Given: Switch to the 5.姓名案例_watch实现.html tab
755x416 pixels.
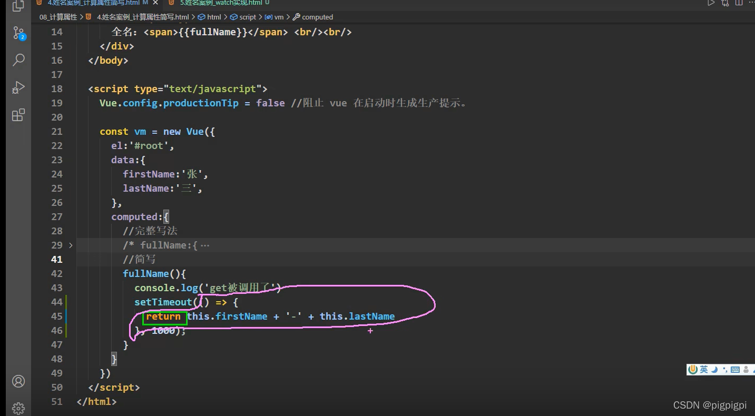Looking at the screenshot, I should pyautogui.click(x=221, y=3).
